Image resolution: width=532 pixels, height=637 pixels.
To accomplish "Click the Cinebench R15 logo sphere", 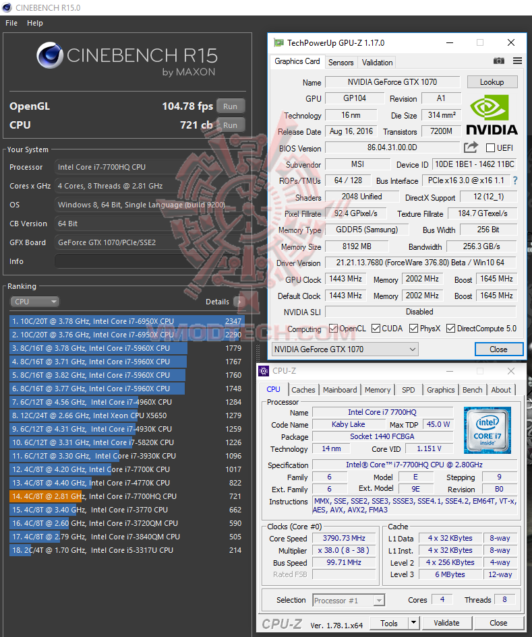I will coord(50,55).
